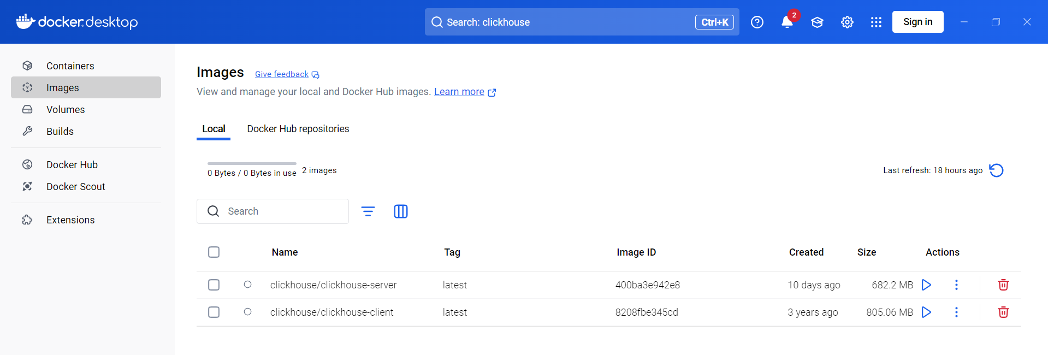Open Settings gear icon

point(847,22)
